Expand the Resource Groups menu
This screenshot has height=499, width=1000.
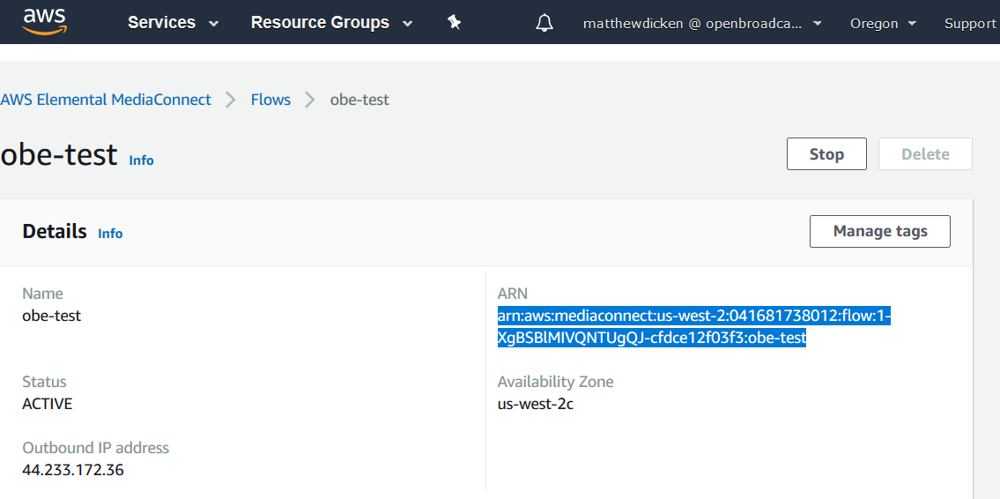tap(331, 23)
